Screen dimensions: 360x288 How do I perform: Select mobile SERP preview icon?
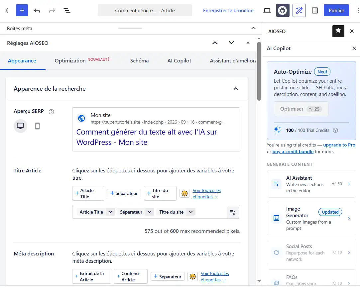[38, 126]
